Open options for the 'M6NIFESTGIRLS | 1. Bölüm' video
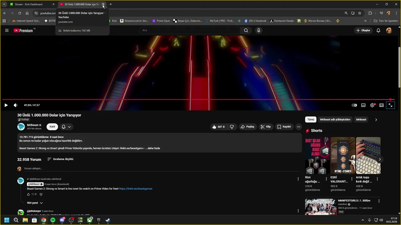This screenshot has width=401, height=225. click(x=379, y=201)
